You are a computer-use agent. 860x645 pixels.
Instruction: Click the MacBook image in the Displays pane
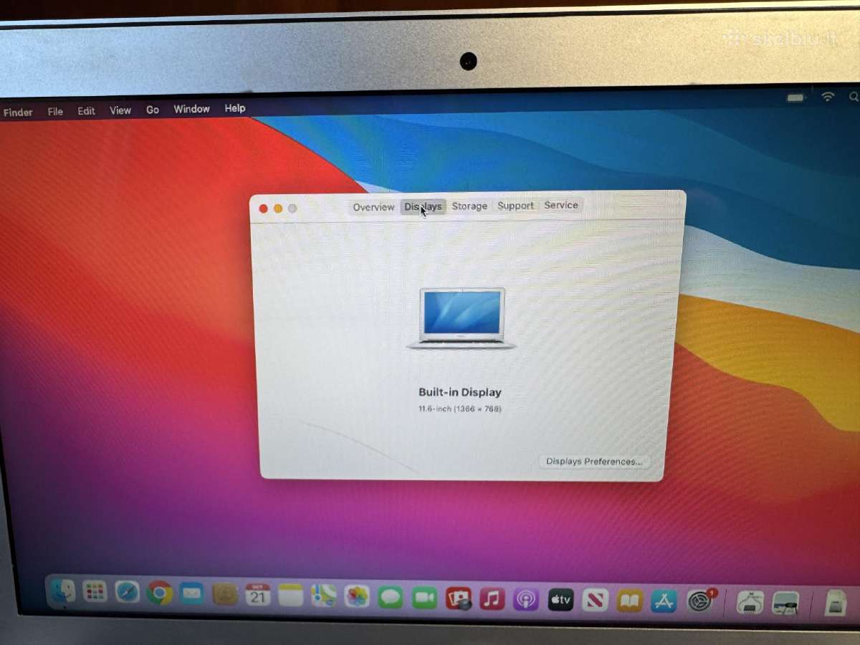[x=462, y=318]
